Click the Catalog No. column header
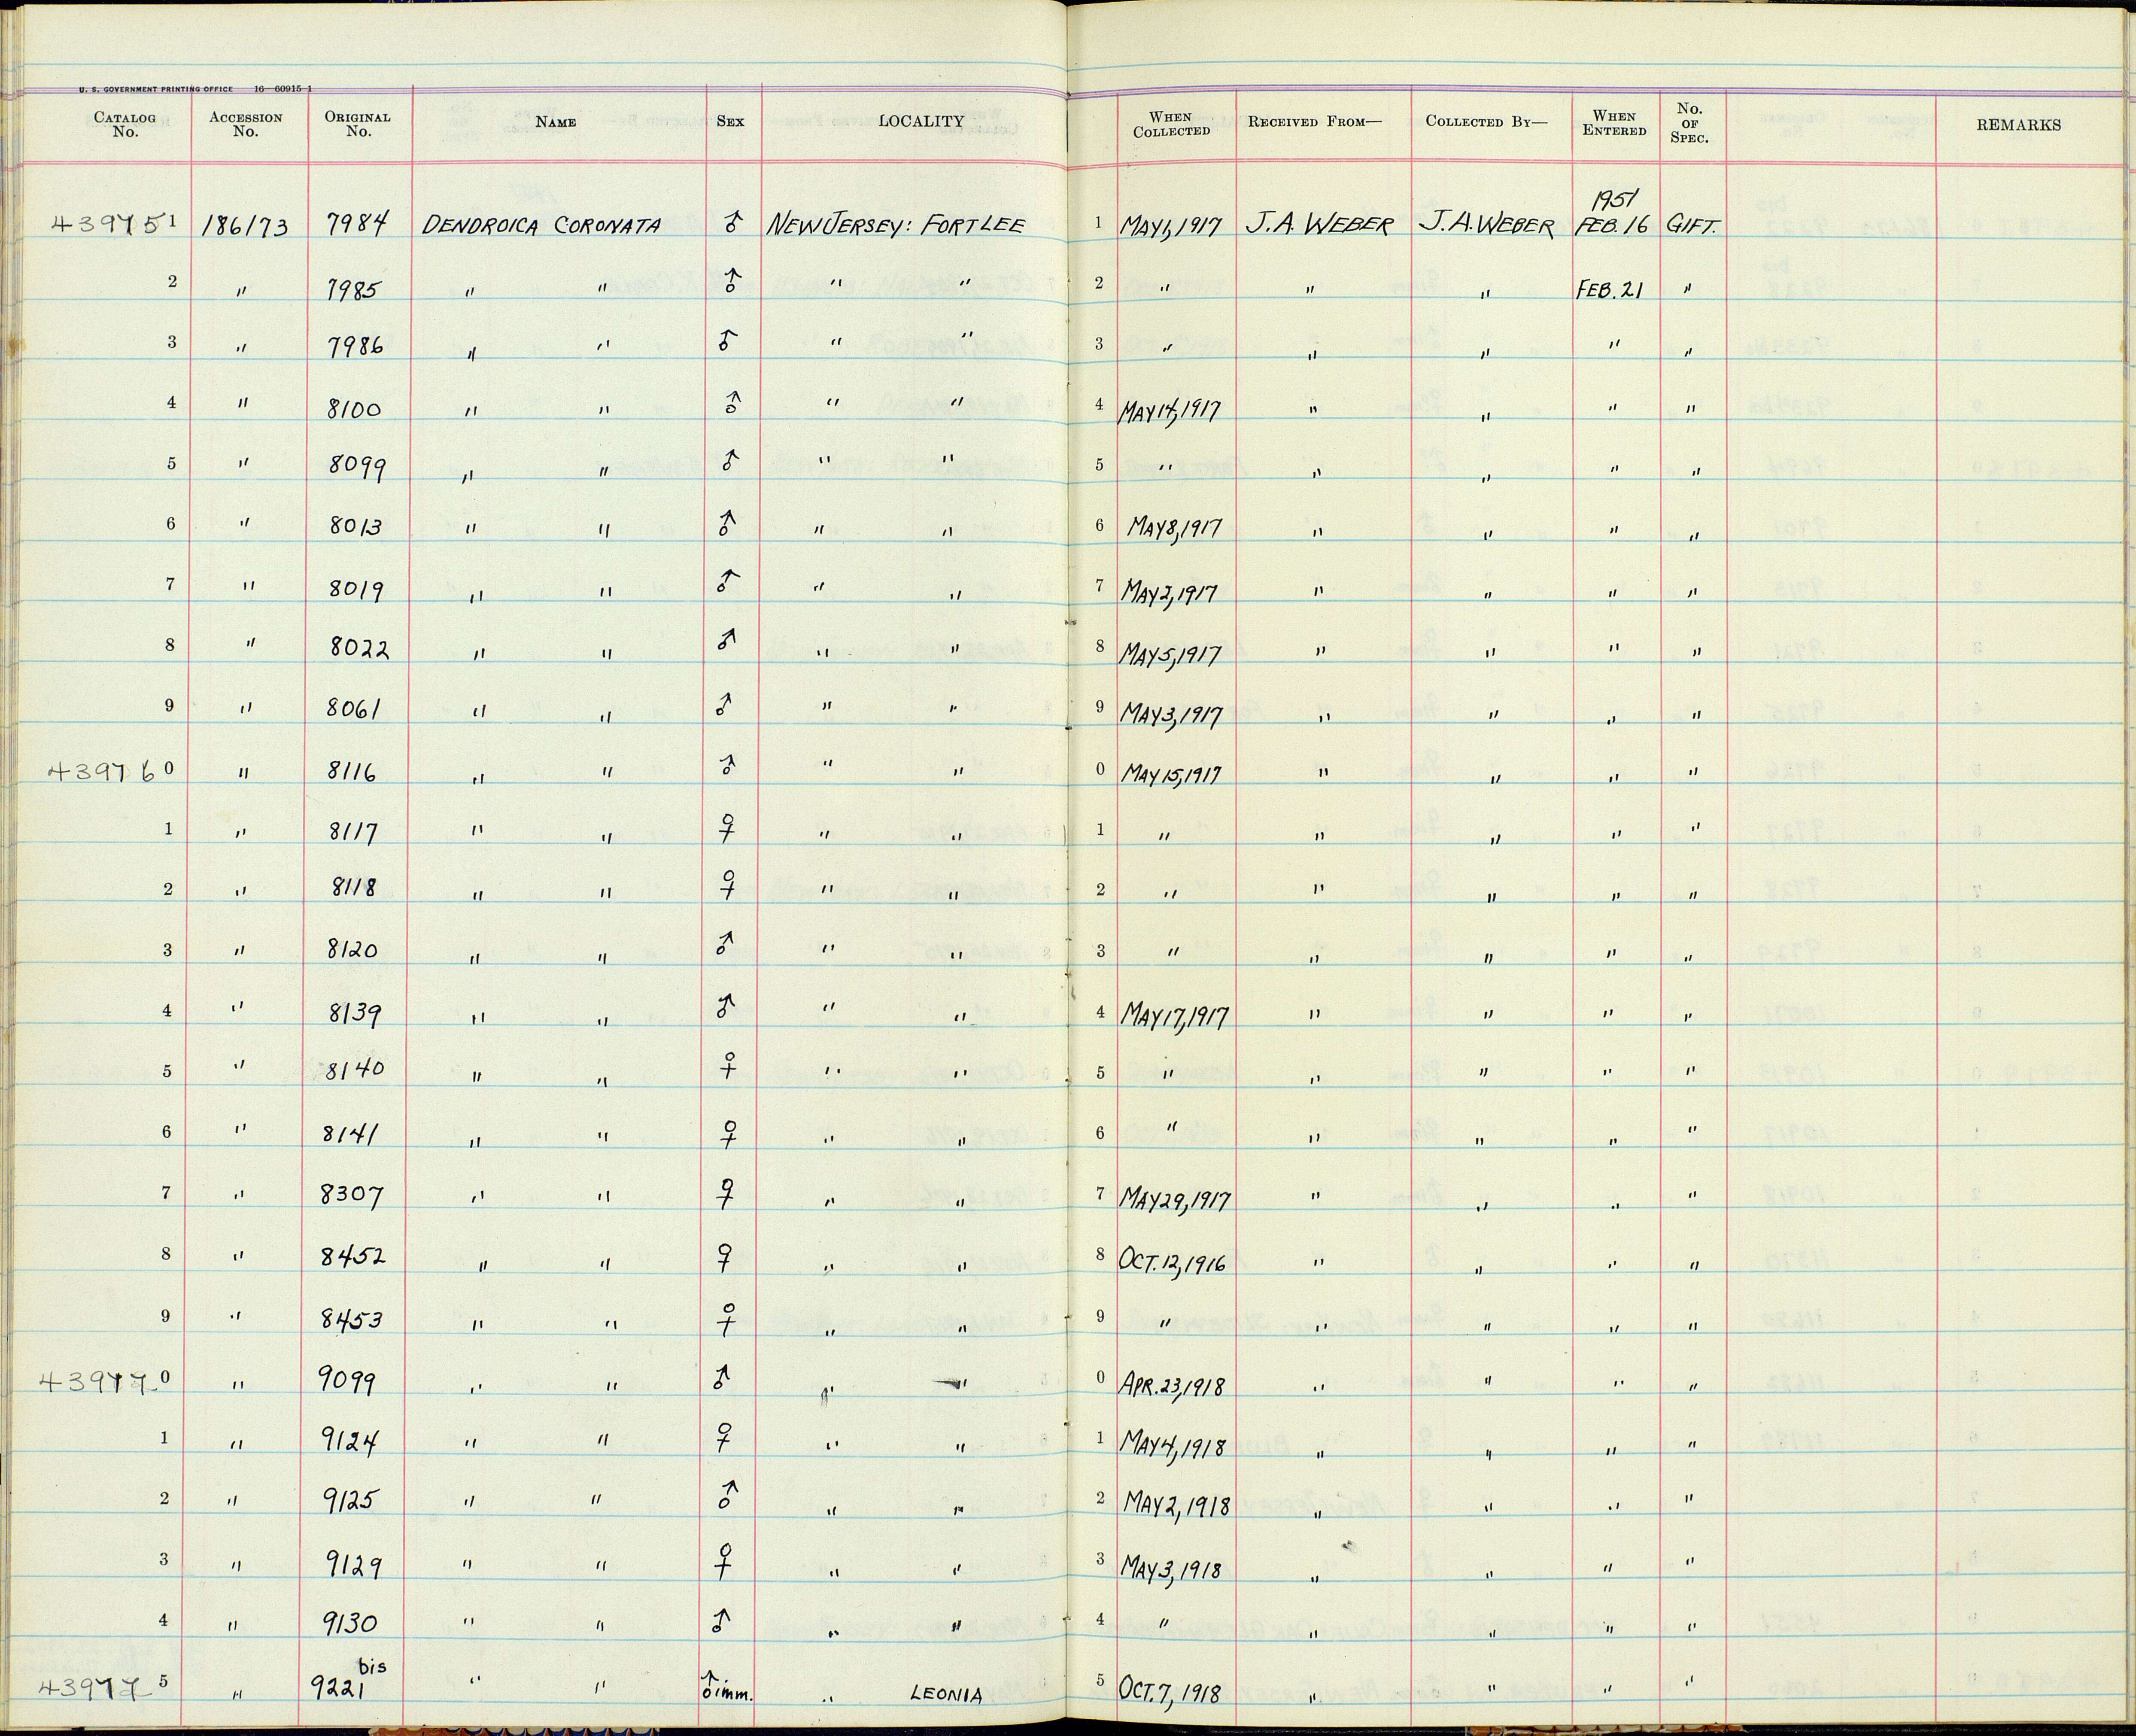2136x1736 pixels. (x=125, y=124)
